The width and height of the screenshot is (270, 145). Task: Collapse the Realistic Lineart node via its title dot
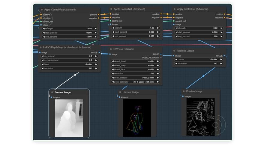(174, 51)
